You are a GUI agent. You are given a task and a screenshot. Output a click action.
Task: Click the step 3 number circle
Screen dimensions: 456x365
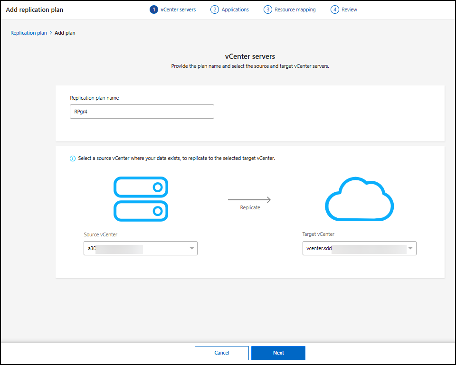[x=268, y=9]
